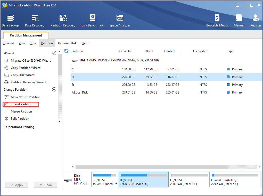Click the Copy Partition Wizard icon
Image resolution: width=263 pixels, height=196 pixels.
[6, 68]
